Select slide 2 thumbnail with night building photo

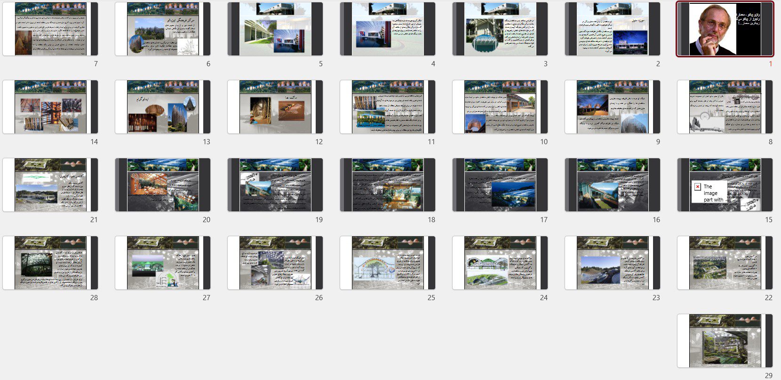(612, 29)
